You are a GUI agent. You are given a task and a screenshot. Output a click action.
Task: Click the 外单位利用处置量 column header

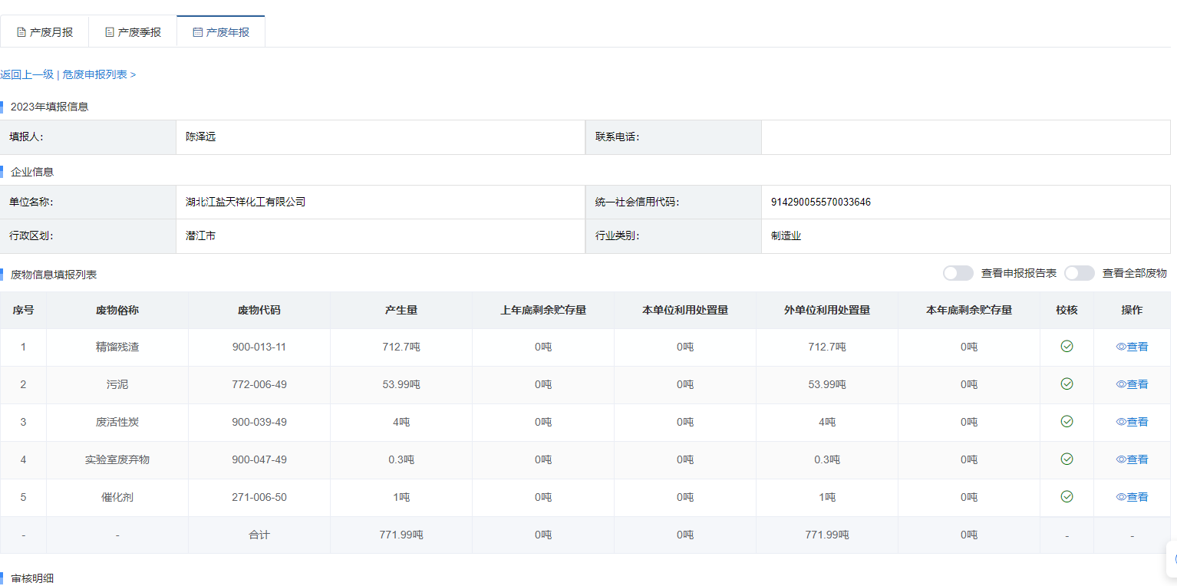coord(827,310)
